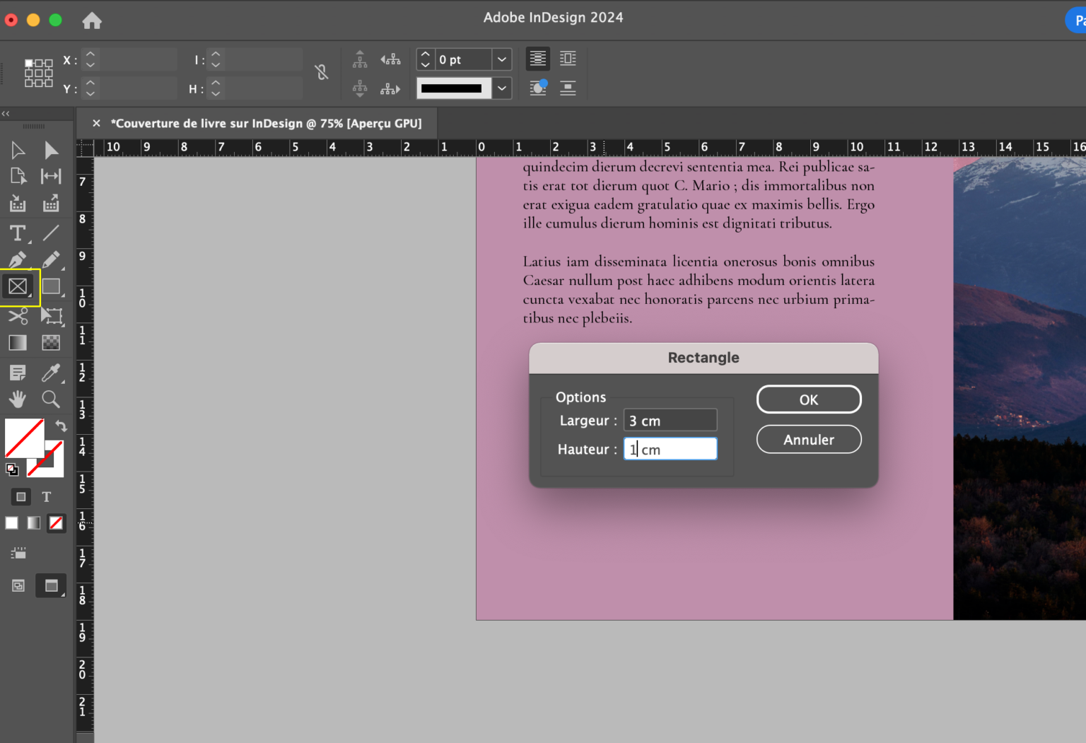Screen dimensions: 1086x743
Task: Apply None to the selected attribute
Action: click(56, 523)
